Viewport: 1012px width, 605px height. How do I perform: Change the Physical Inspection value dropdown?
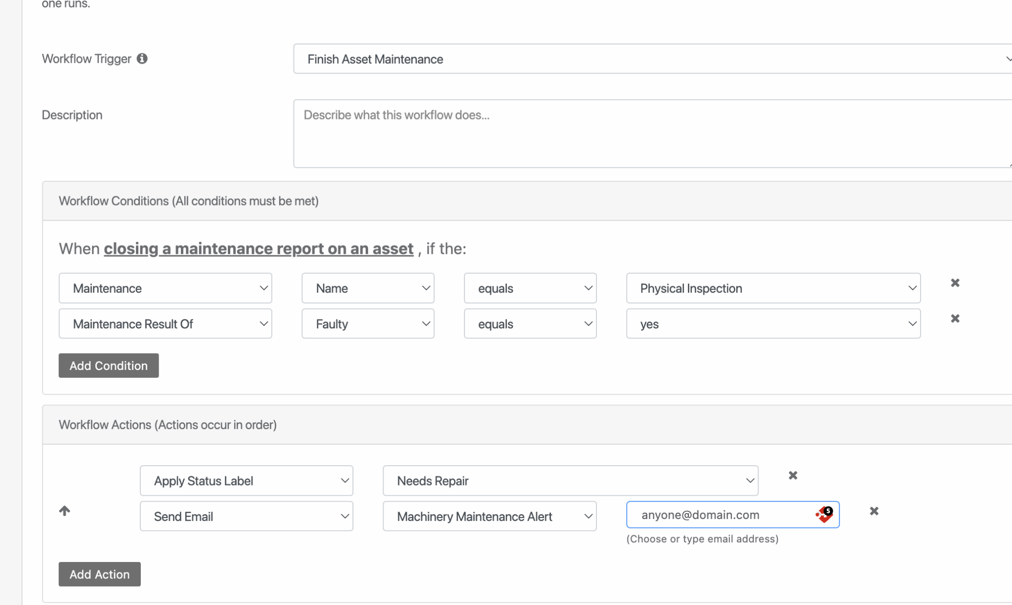click(773, 288)
